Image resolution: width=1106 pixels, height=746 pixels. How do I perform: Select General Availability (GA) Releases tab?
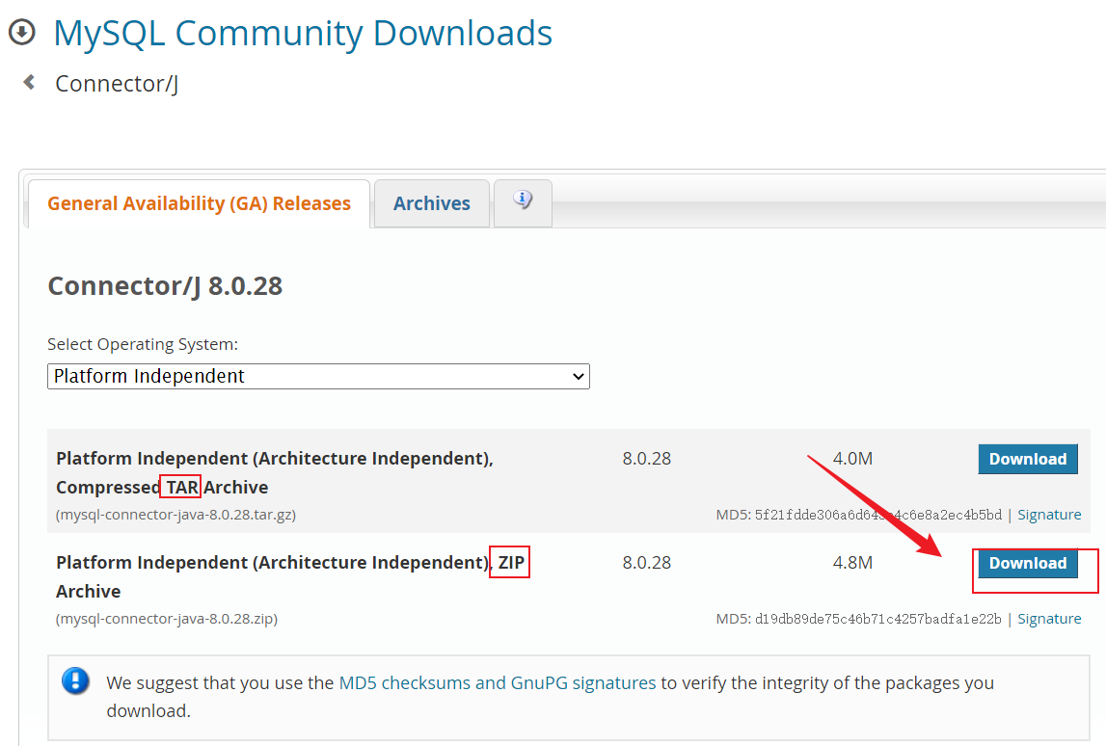pyautogui.click(x=199, y=203)
